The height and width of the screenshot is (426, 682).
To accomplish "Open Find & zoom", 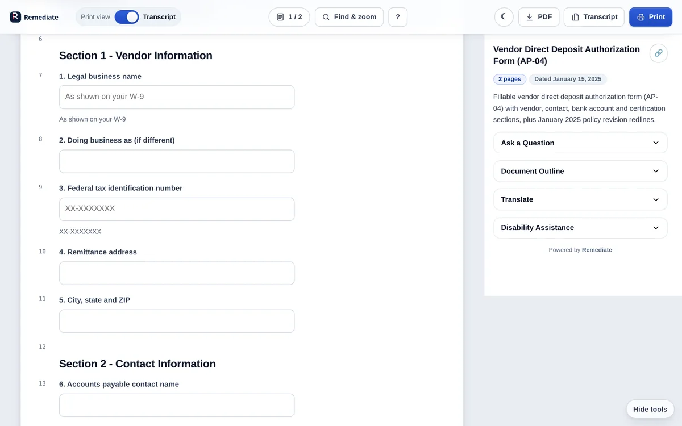I will point(350,17).
